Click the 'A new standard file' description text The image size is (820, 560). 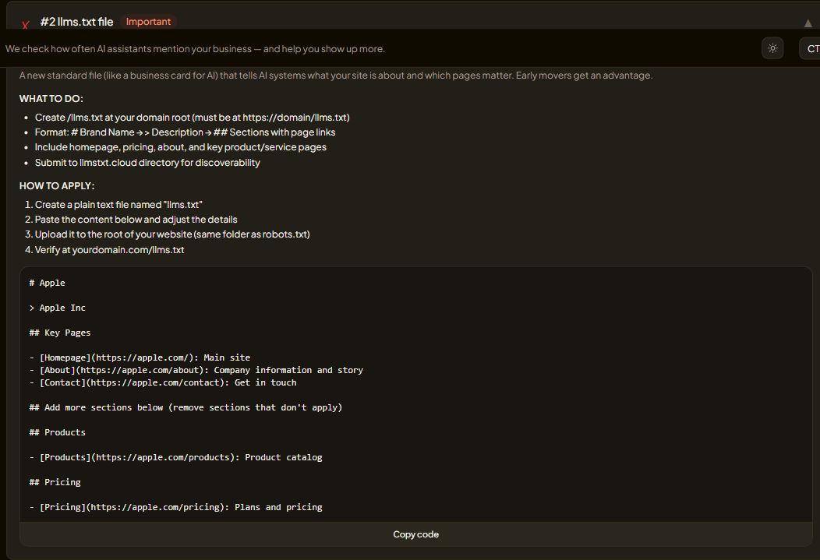336,76
